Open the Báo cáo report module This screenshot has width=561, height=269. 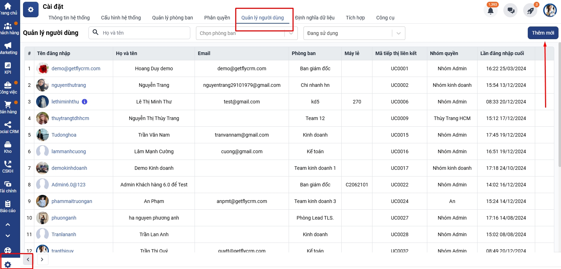[8, 206]
